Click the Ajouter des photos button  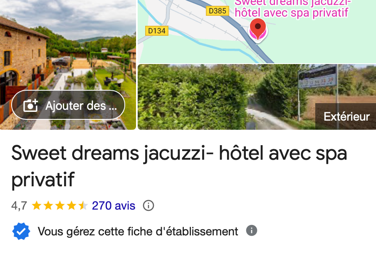68,105
